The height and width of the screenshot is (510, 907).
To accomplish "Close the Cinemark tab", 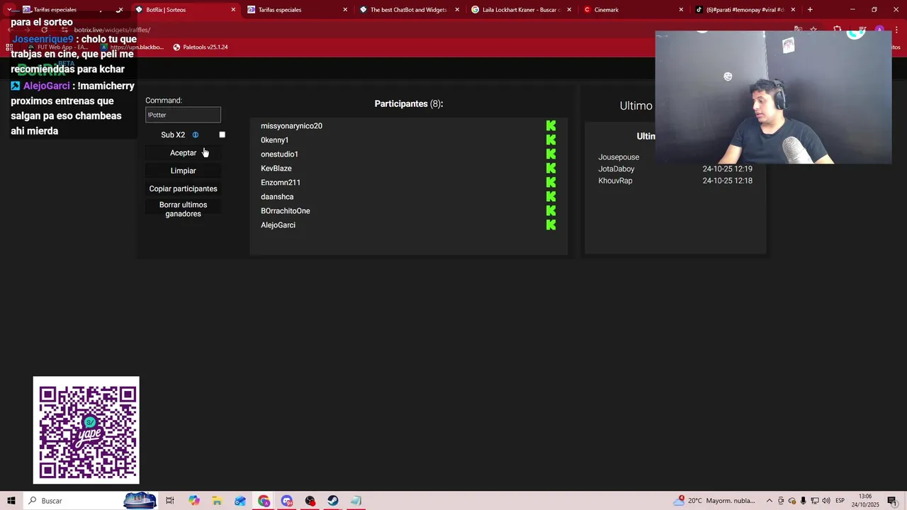I will click(x=681, y=10).
